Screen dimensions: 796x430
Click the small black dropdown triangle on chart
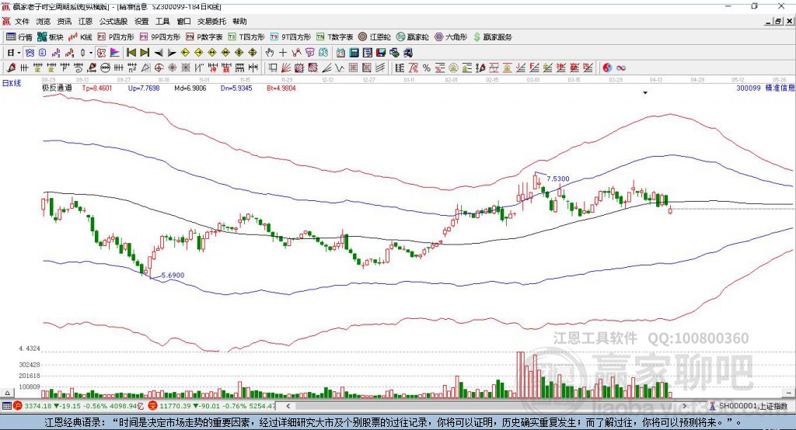tap(645, 93)
